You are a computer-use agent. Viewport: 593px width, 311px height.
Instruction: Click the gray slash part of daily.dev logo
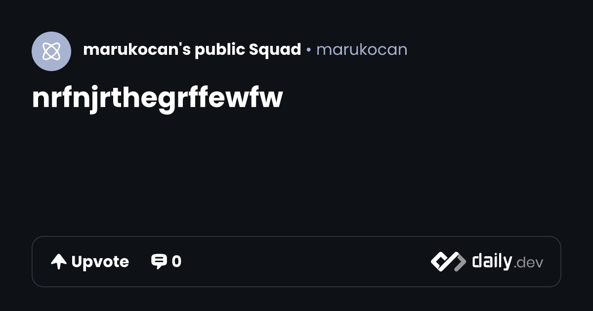458,261
